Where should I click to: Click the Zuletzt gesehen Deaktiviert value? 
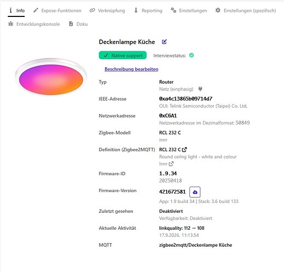pyautogui.click(x=171, y=211)
